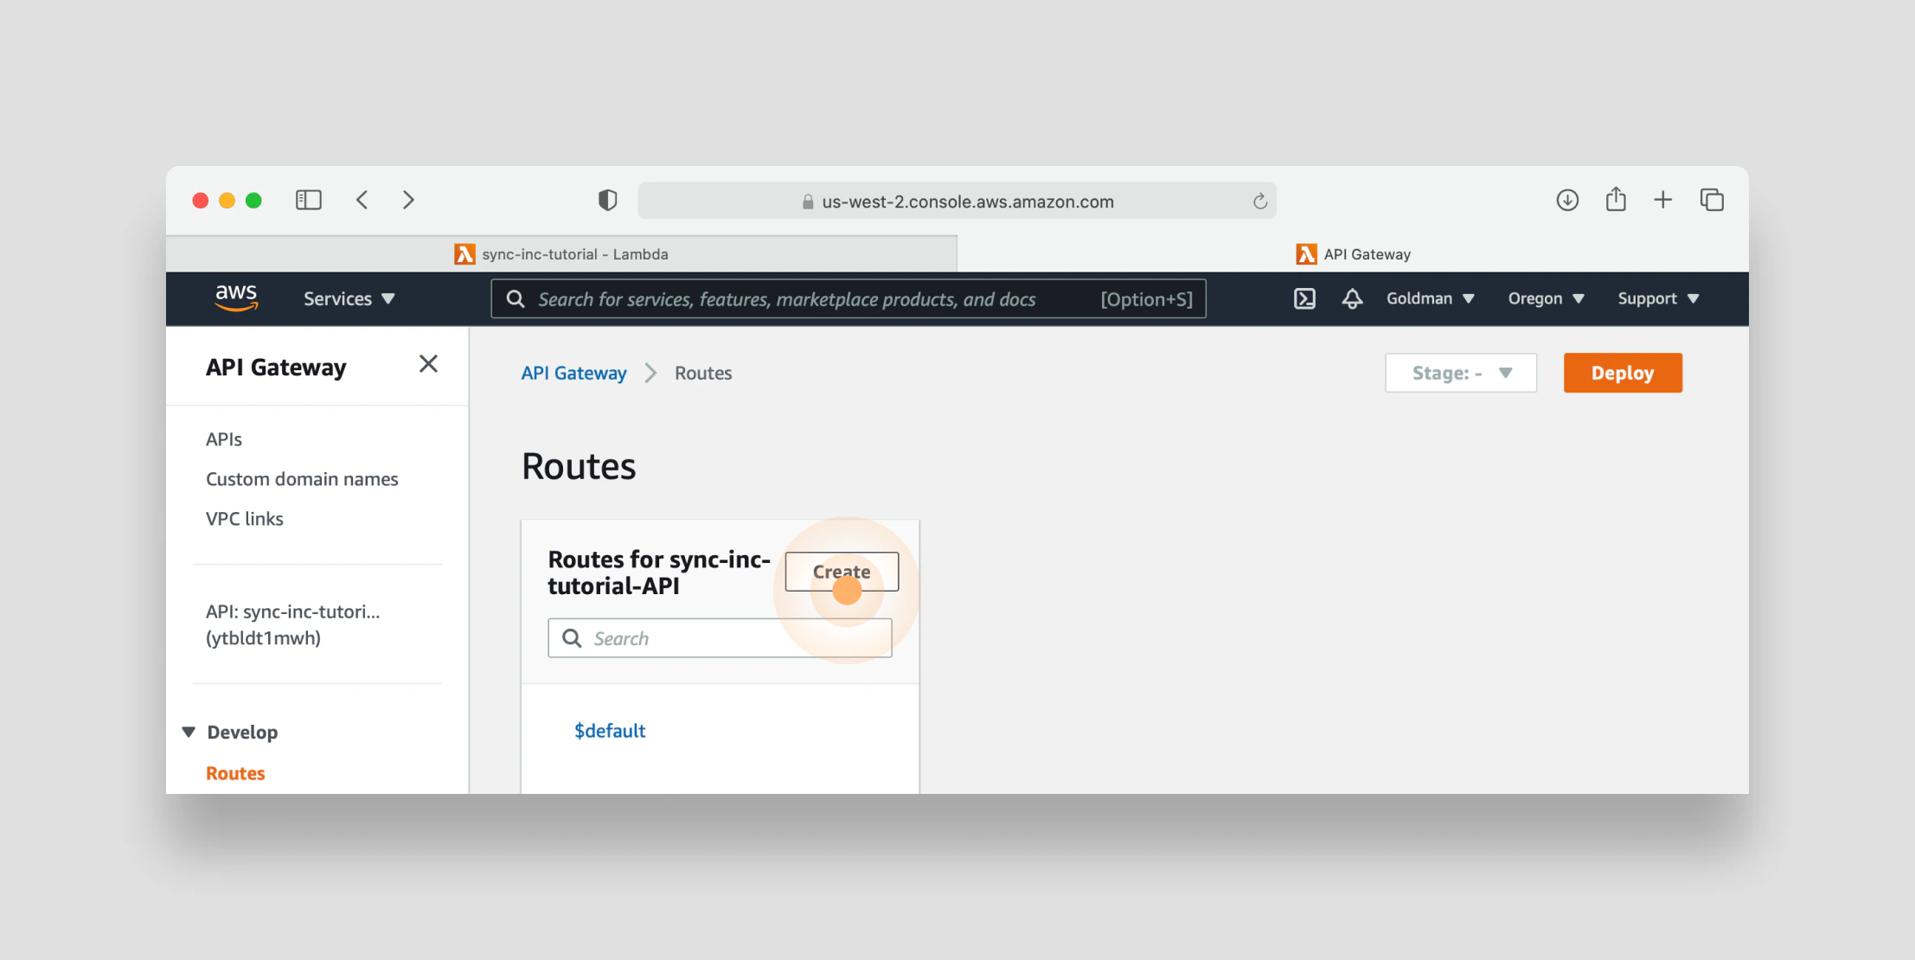The image size is (1915, 960).
Task: Open the $default route
Action: 610,731
